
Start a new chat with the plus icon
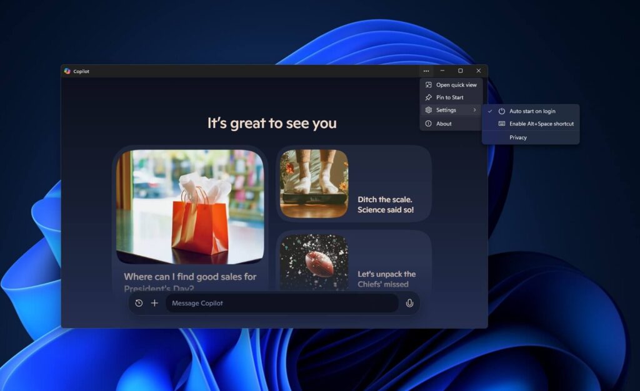154,303
